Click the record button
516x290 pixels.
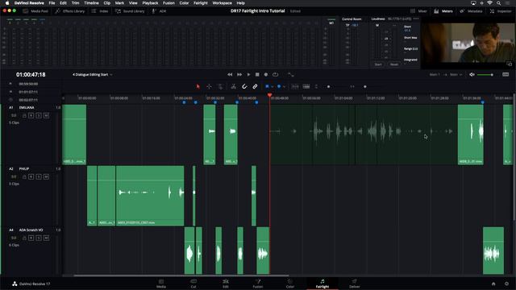click(266, 75)
